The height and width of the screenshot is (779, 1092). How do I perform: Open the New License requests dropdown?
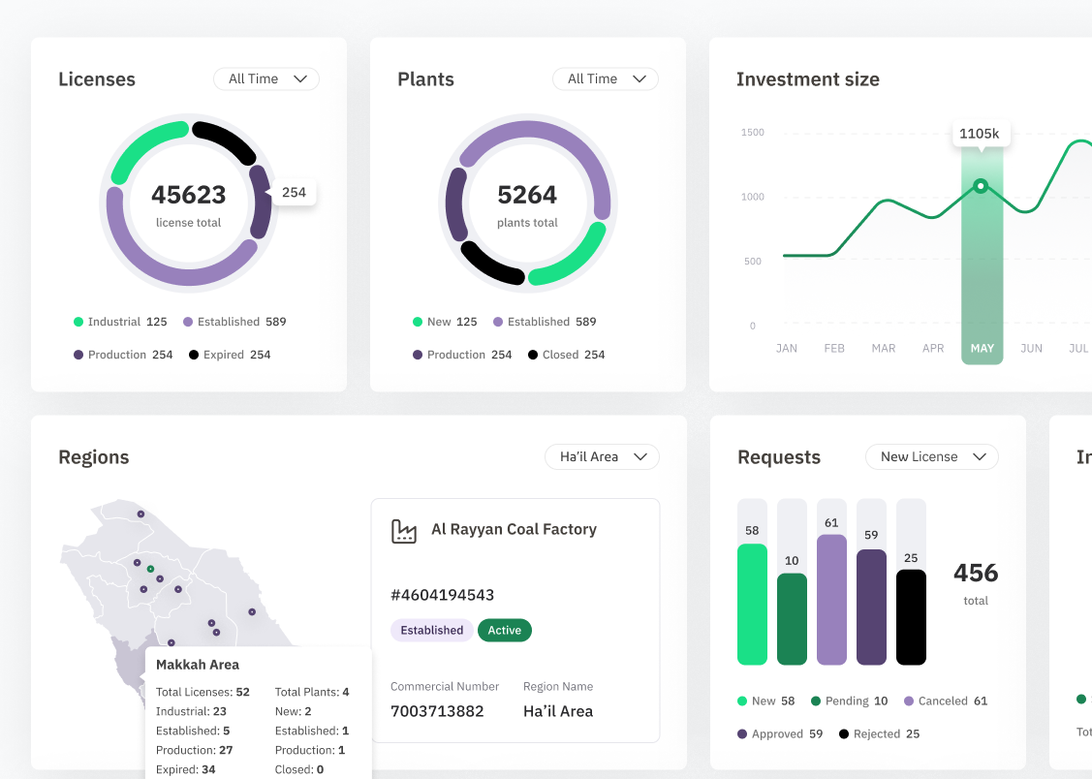coord(932,456)
